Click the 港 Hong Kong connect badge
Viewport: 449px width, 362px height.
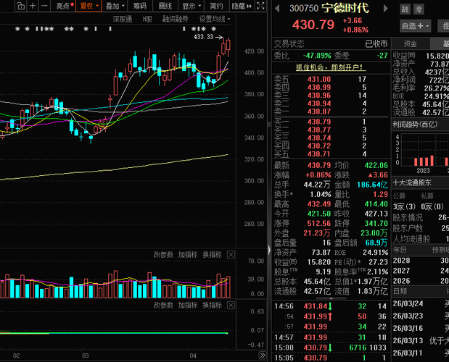click(x=419, y=9)
